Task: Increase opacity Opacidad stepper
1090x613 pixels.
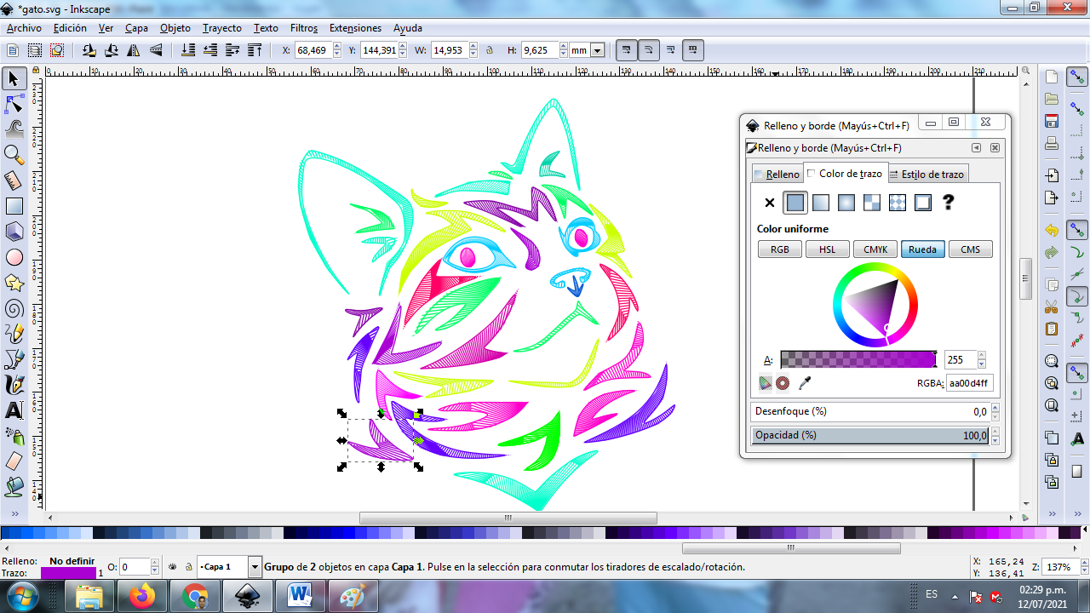Action: tap(995, 432)
